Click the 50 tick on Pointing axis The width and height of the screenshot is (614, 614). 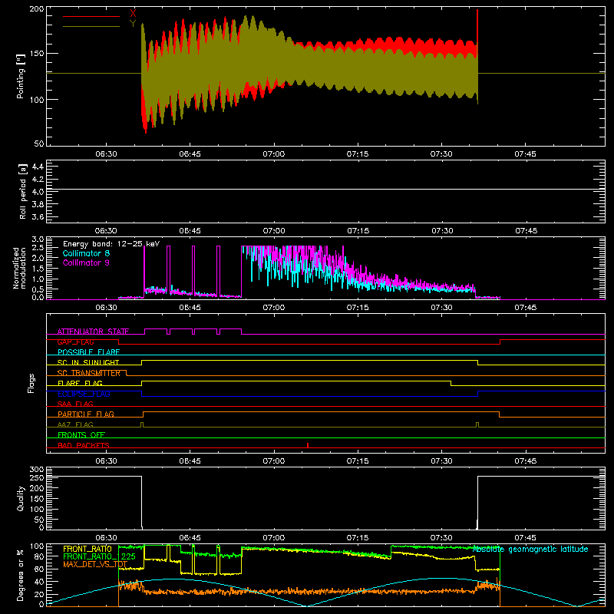[x=39, y=144]
